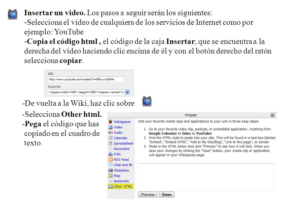Select Chat and IM widget option
The width and height of the screenshot is (287, 215).
pyautogui.click(x=123, y=165)
